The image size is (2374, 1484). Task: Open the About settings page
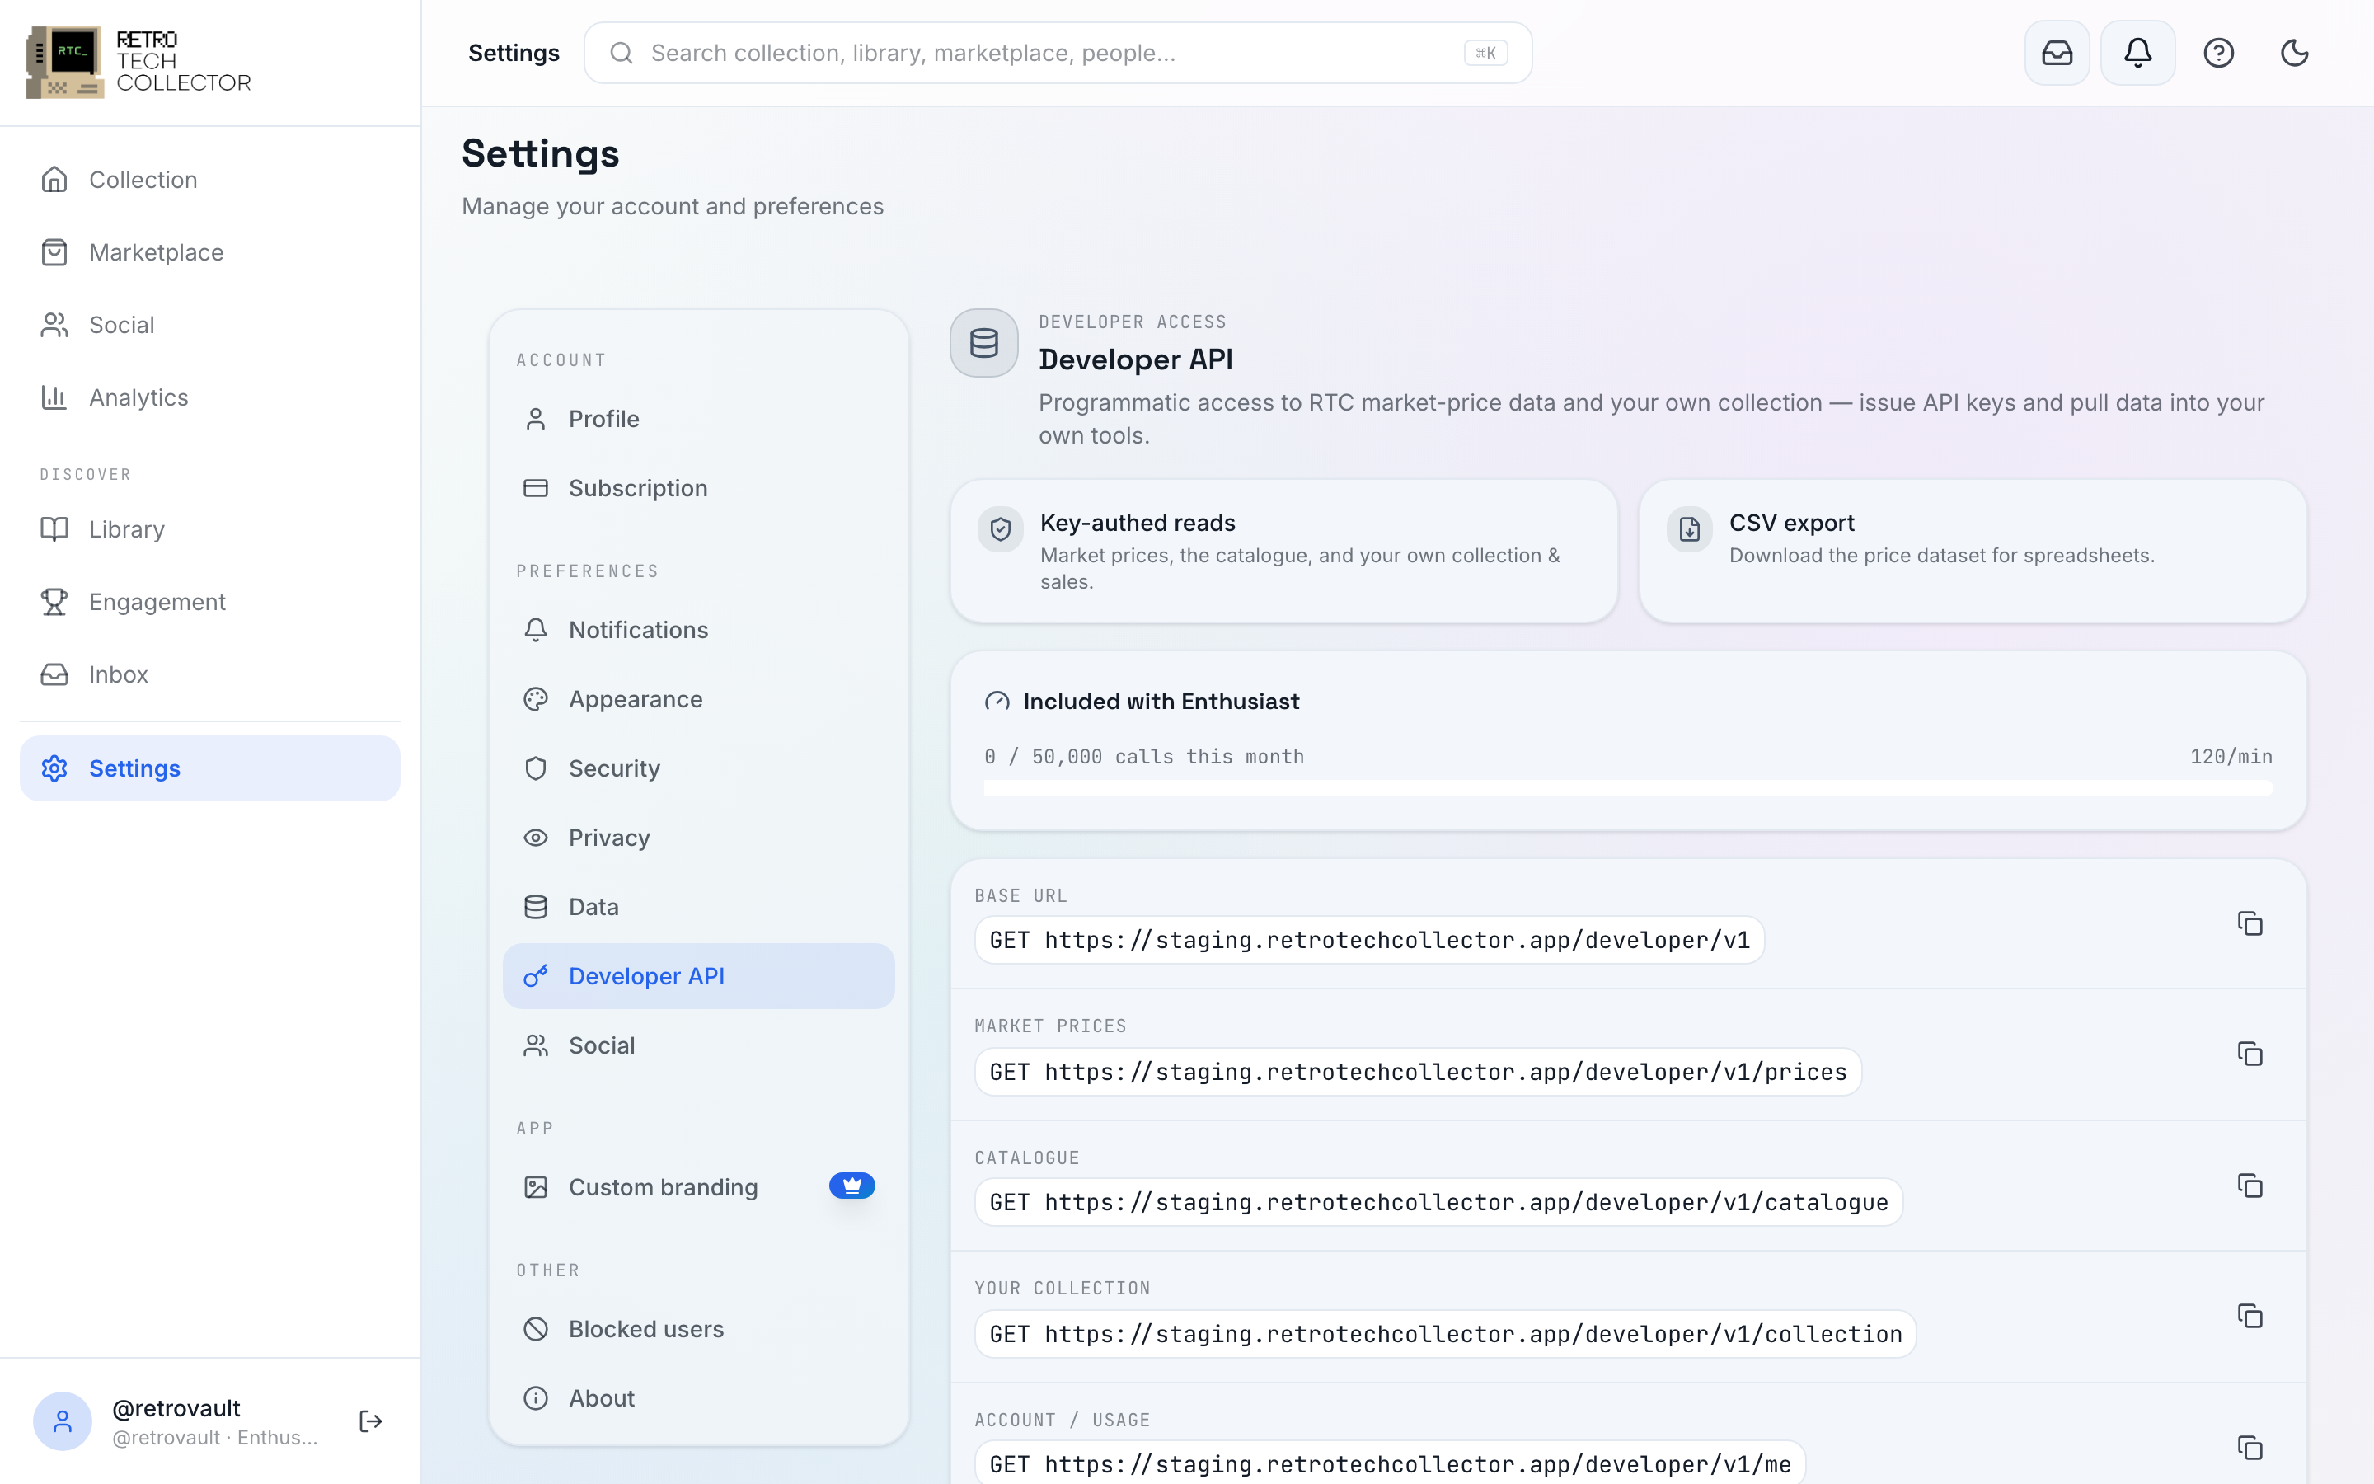698,1397
